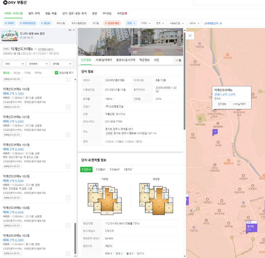Open the 전세 transaction type dropdown
The image size is (265, 258).
[x=131, y=23]
